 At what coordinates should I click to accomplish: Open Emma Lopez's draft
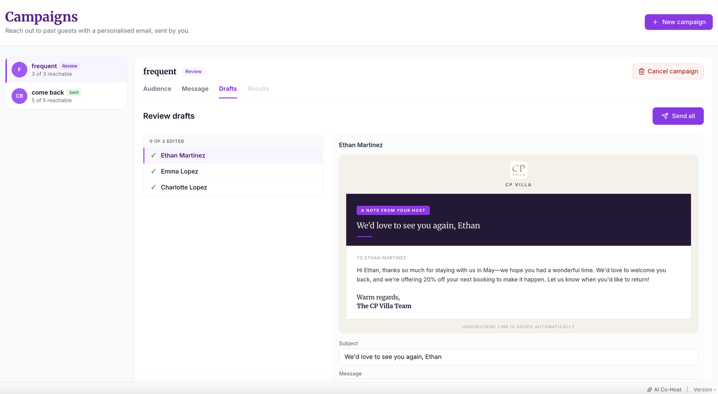click(233, 171)
